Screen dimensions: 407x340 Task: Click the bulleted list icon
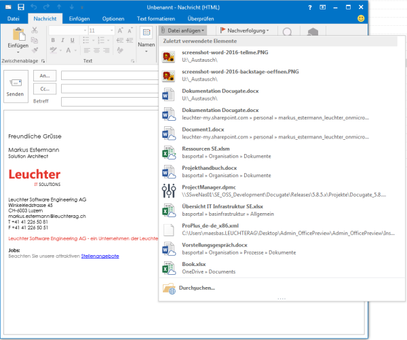tap(85, 40)
